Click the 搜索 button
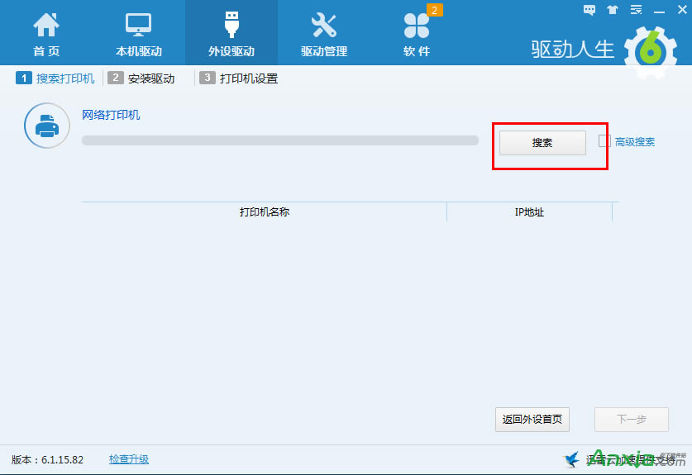Screen dimensions: 692x475 coord(542,142)
